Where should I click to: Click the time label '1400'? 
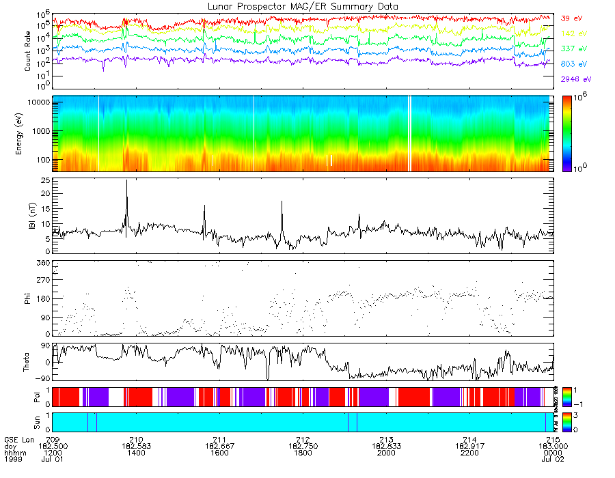tap(136, 453)
